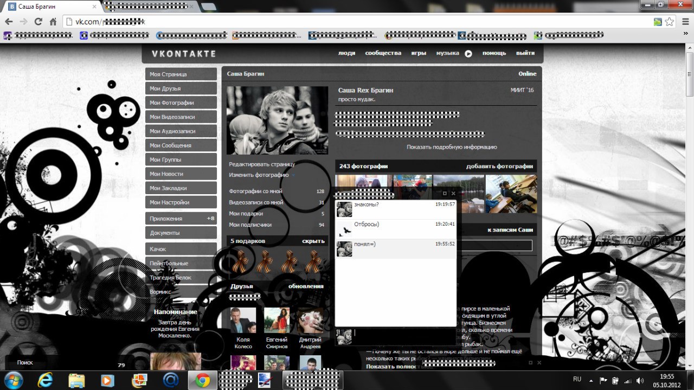694x390 pixels.
Task: Open музыка in the header menu
Action: [x=447, y=53]
